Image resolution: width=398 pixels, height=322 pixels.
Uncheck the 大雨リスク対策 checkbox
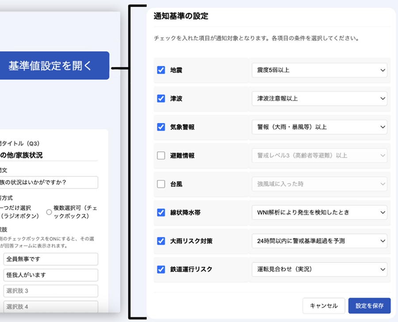pos(161,241)
